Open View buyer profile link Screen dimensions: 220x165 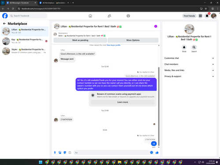(114, 45)
